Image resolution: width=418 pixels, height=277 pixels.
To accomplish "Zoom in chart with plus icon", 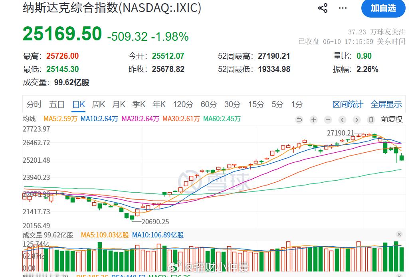I will point(314,120).
